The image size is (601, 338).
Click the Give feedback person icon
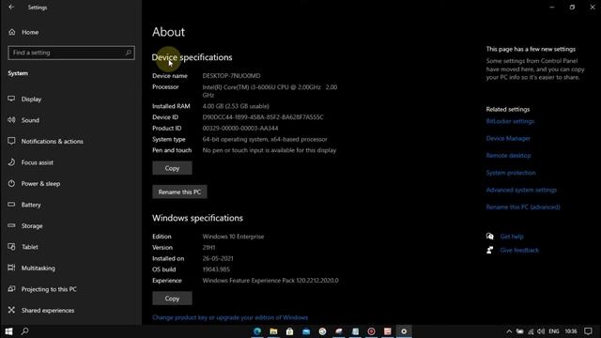pyautogui.click(x=490, y=250)
